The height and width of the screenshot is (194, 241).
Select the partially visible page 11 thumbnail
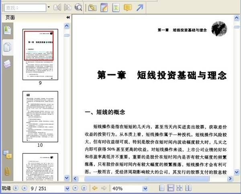(40, 167)
